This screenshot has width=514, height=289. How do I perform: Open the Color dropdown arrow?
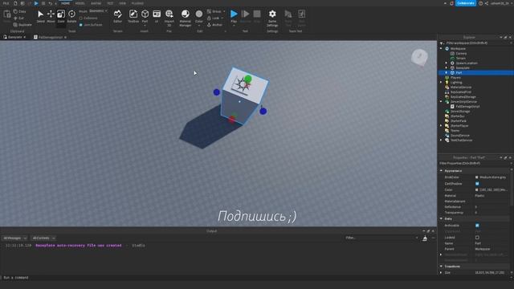(199, 25)
